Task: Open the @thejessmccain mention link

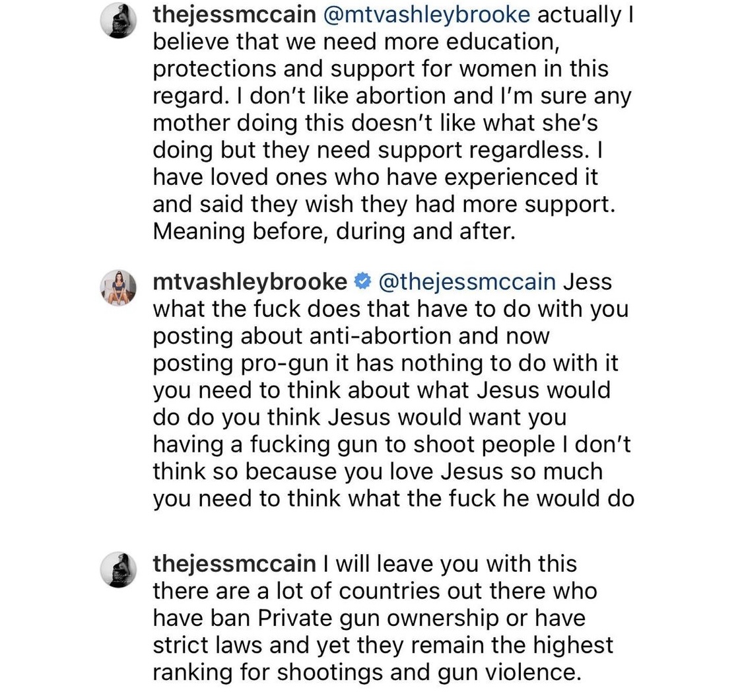Action: tap(467, 282)
